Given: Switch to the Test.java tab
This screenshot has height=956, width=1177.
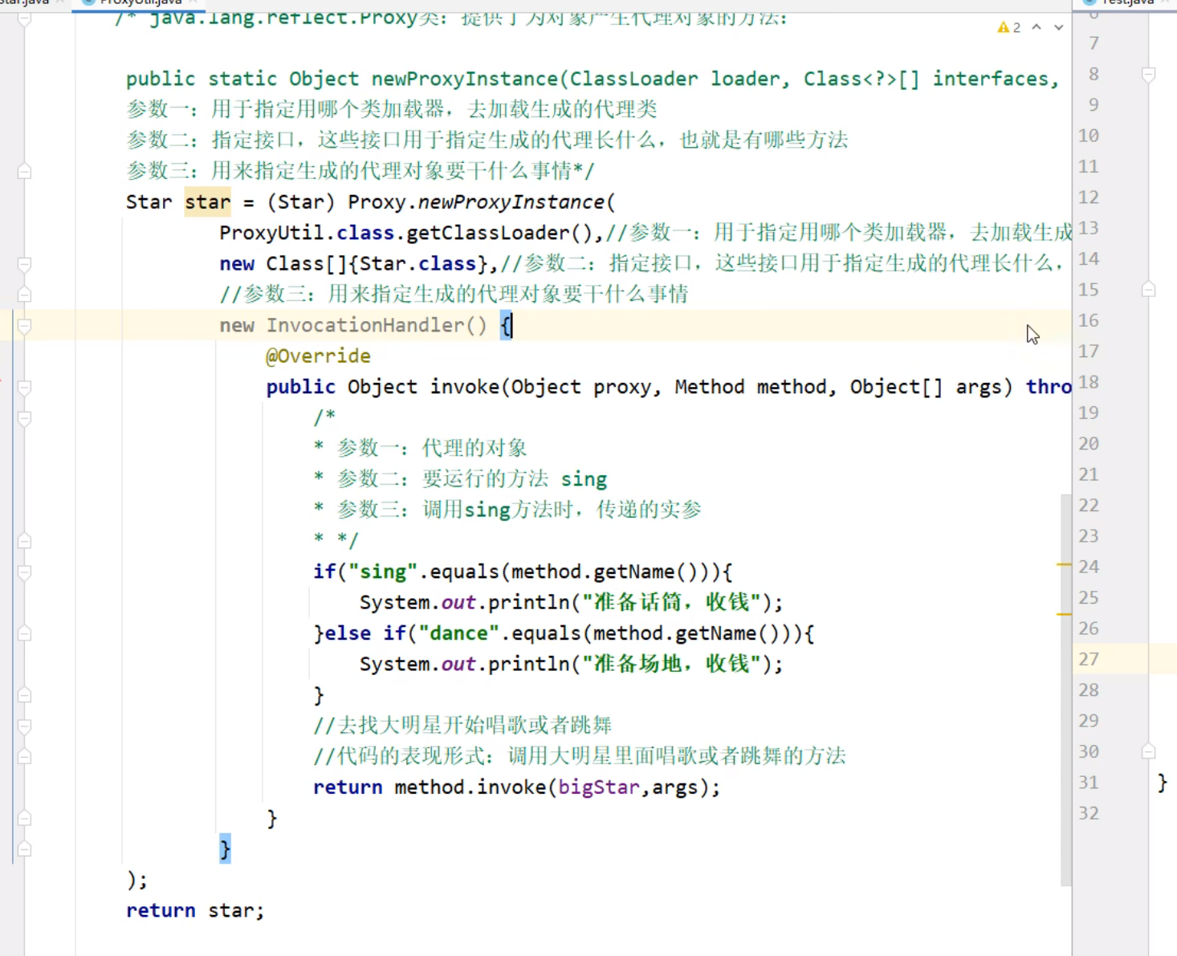Looking at the screenshot, I should [x=1130, y=2].
